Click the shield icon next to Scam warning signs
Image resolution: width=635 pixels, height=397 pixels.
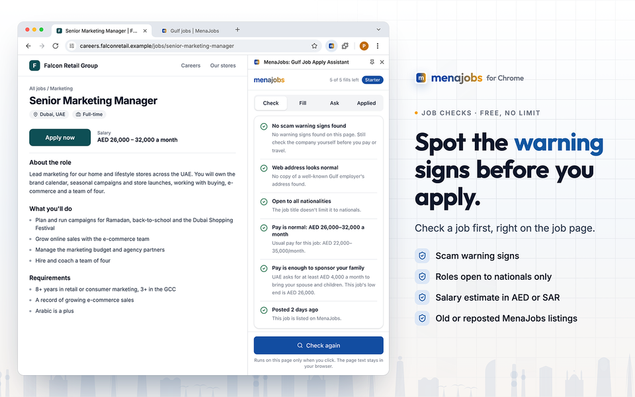[422, 256]
